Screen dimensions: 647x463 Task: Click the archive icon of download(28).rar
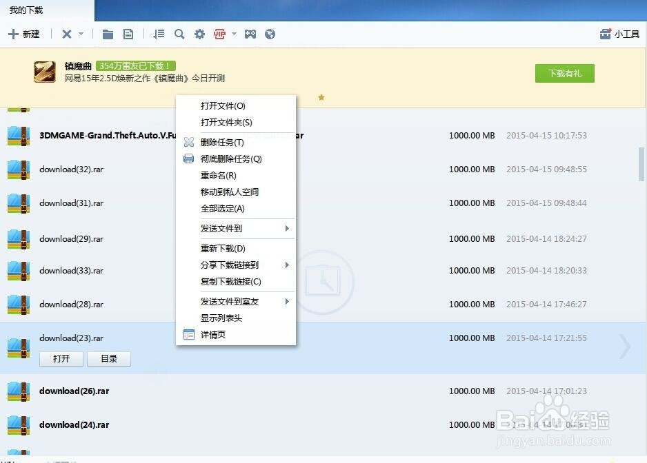pos(19,305)
